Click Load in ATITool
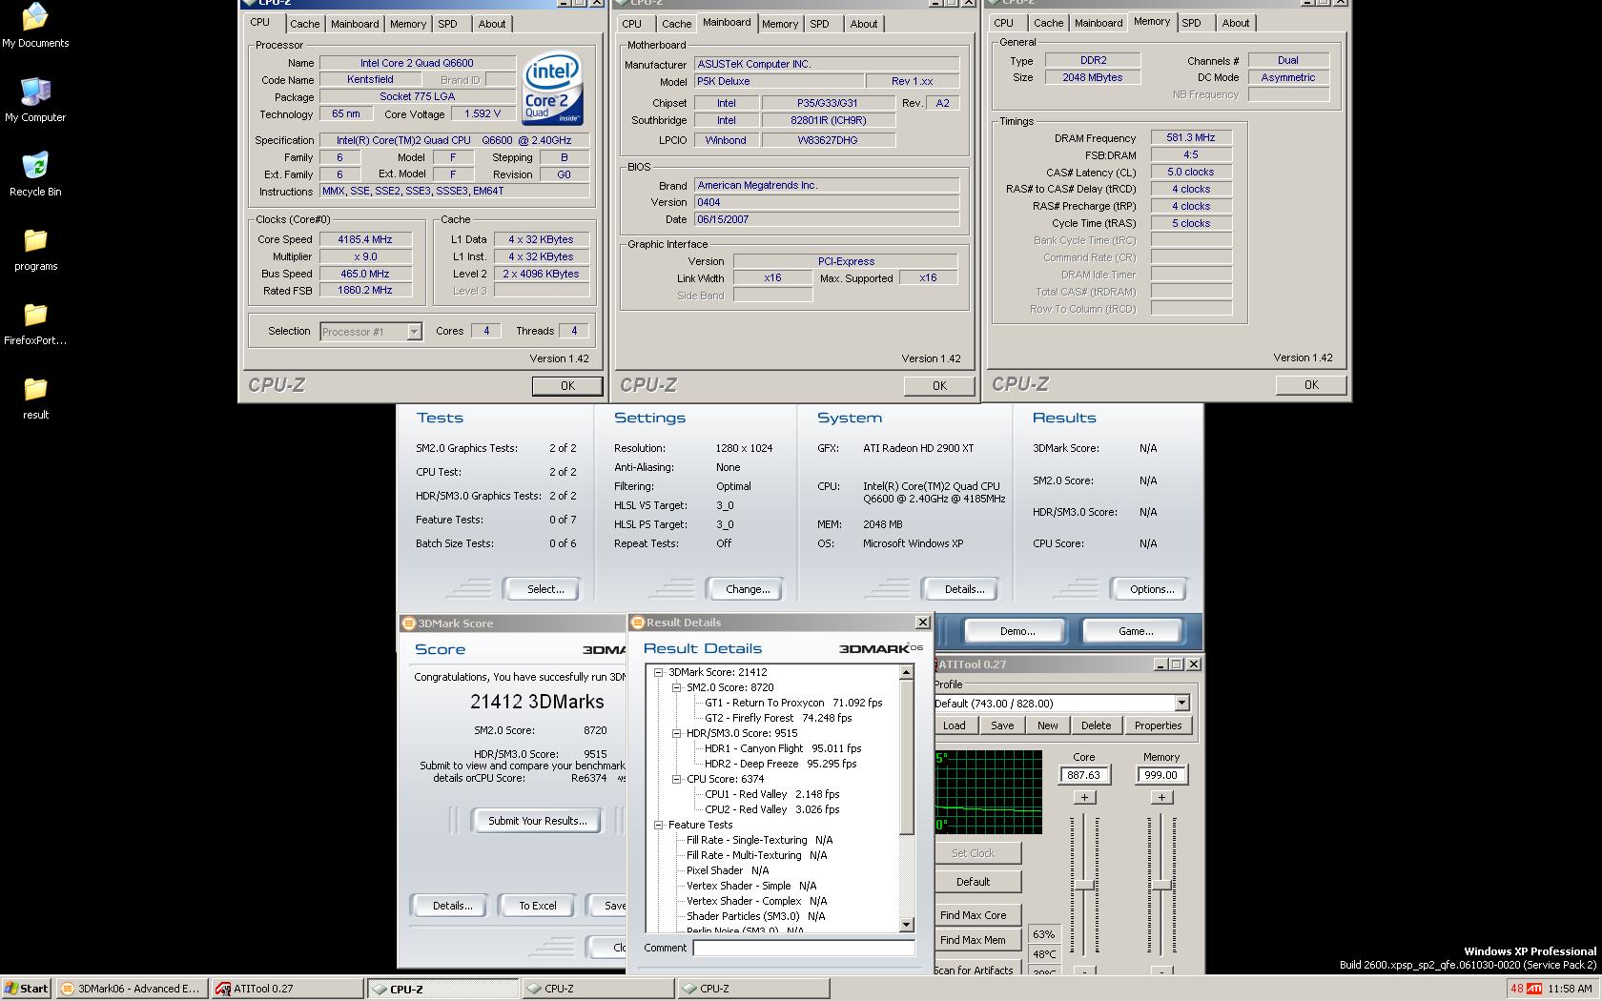The image size is (1602, 1001). (954, 725)
